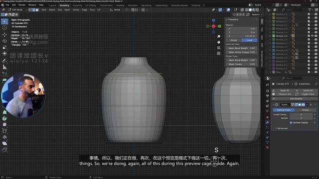Switch to vertex select mode

tap(30, 10)
